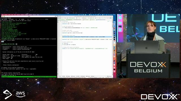Open the run configuration dropdown in IDE toolbar
Viewport: 181px width, 101px height.
(85, 18)
